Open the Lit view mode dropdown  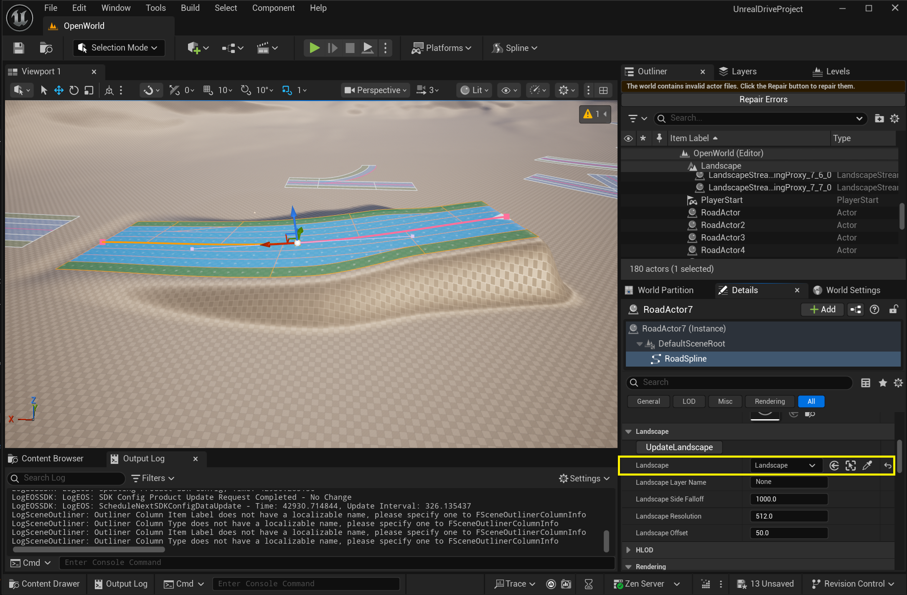(474, 90)
